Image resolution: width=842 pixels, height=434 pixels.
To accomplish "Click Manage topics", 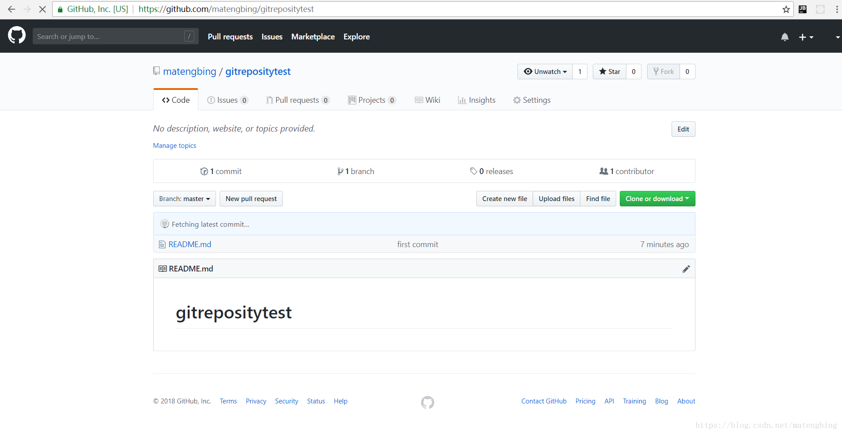I will point(174,146).
